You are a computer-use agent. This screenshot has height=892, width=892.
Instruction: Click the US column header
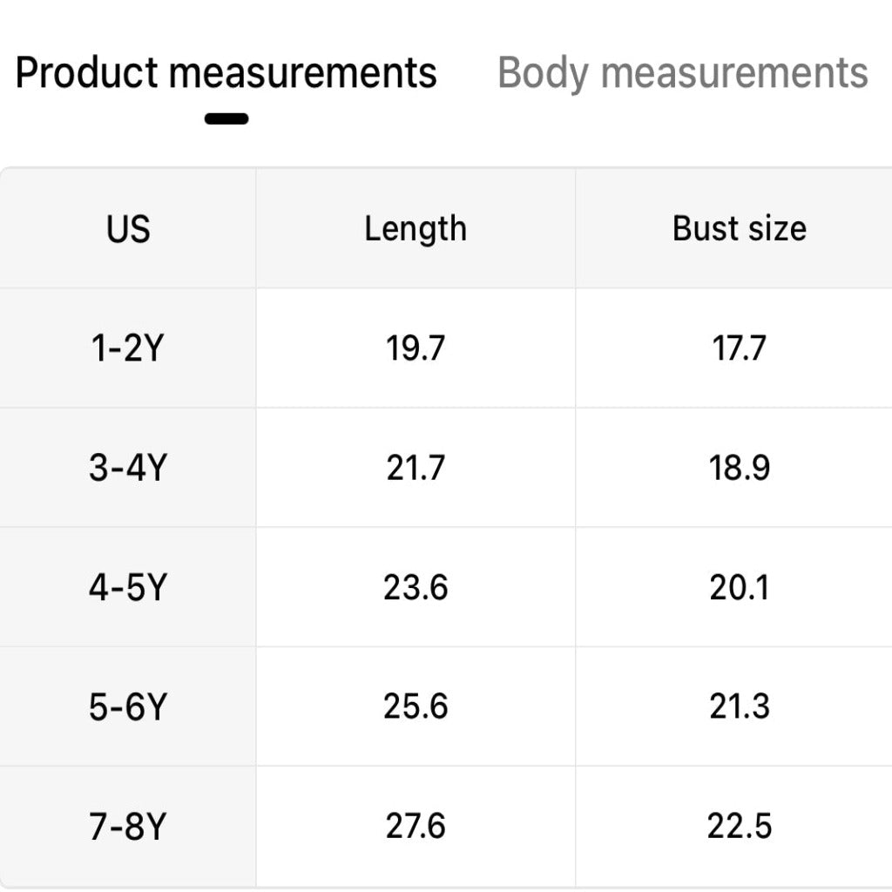coord(128,229)
